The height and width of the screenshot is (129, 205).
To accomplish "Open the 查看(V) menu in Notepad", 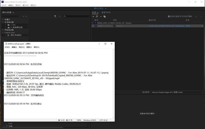I will 29,47.
